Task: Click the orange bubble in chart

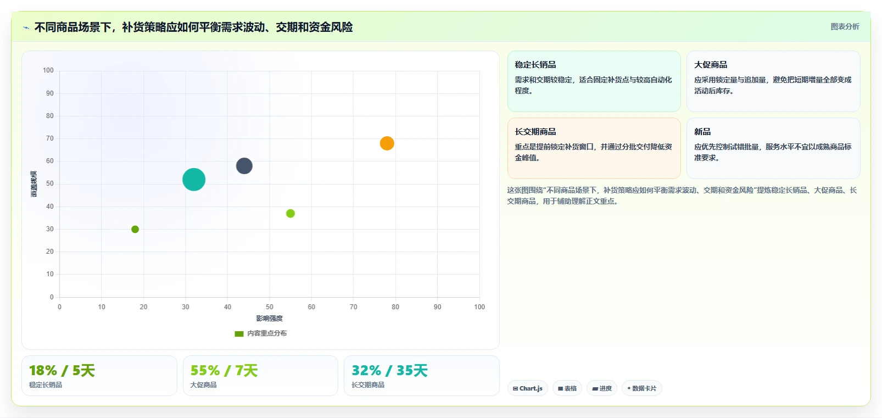Action: (x=387, y=143)
